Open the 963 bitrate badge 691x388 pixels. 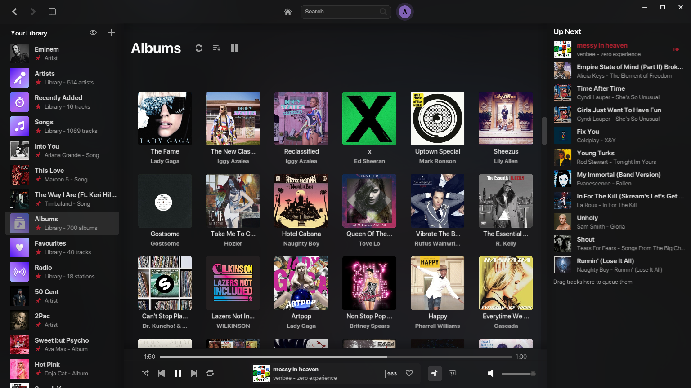tap(392, 374)
